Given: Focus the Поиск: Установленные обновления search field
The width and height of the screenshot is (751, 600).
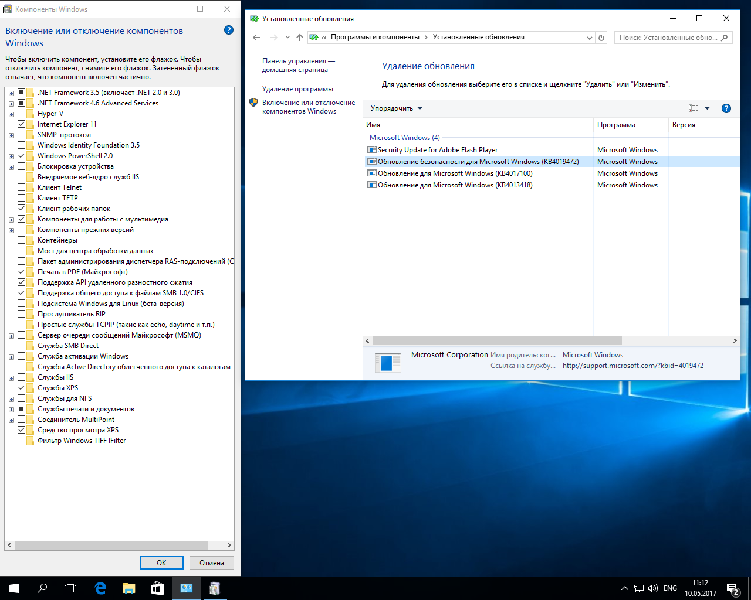Looking at the screenshot, I should (x=667, y=37).
